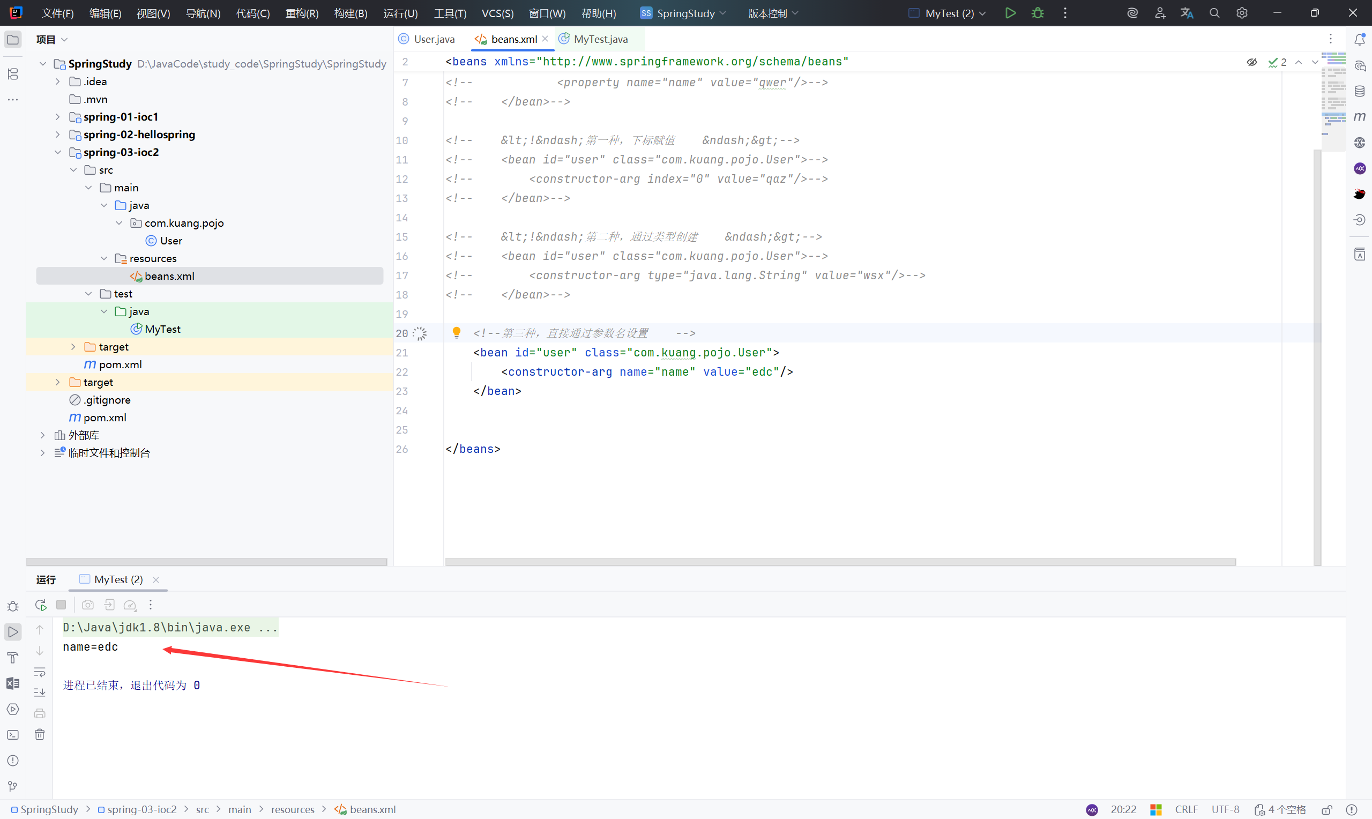Toggle soft-wrap in the Run console

pyautogui.click(x=40, y=672)
